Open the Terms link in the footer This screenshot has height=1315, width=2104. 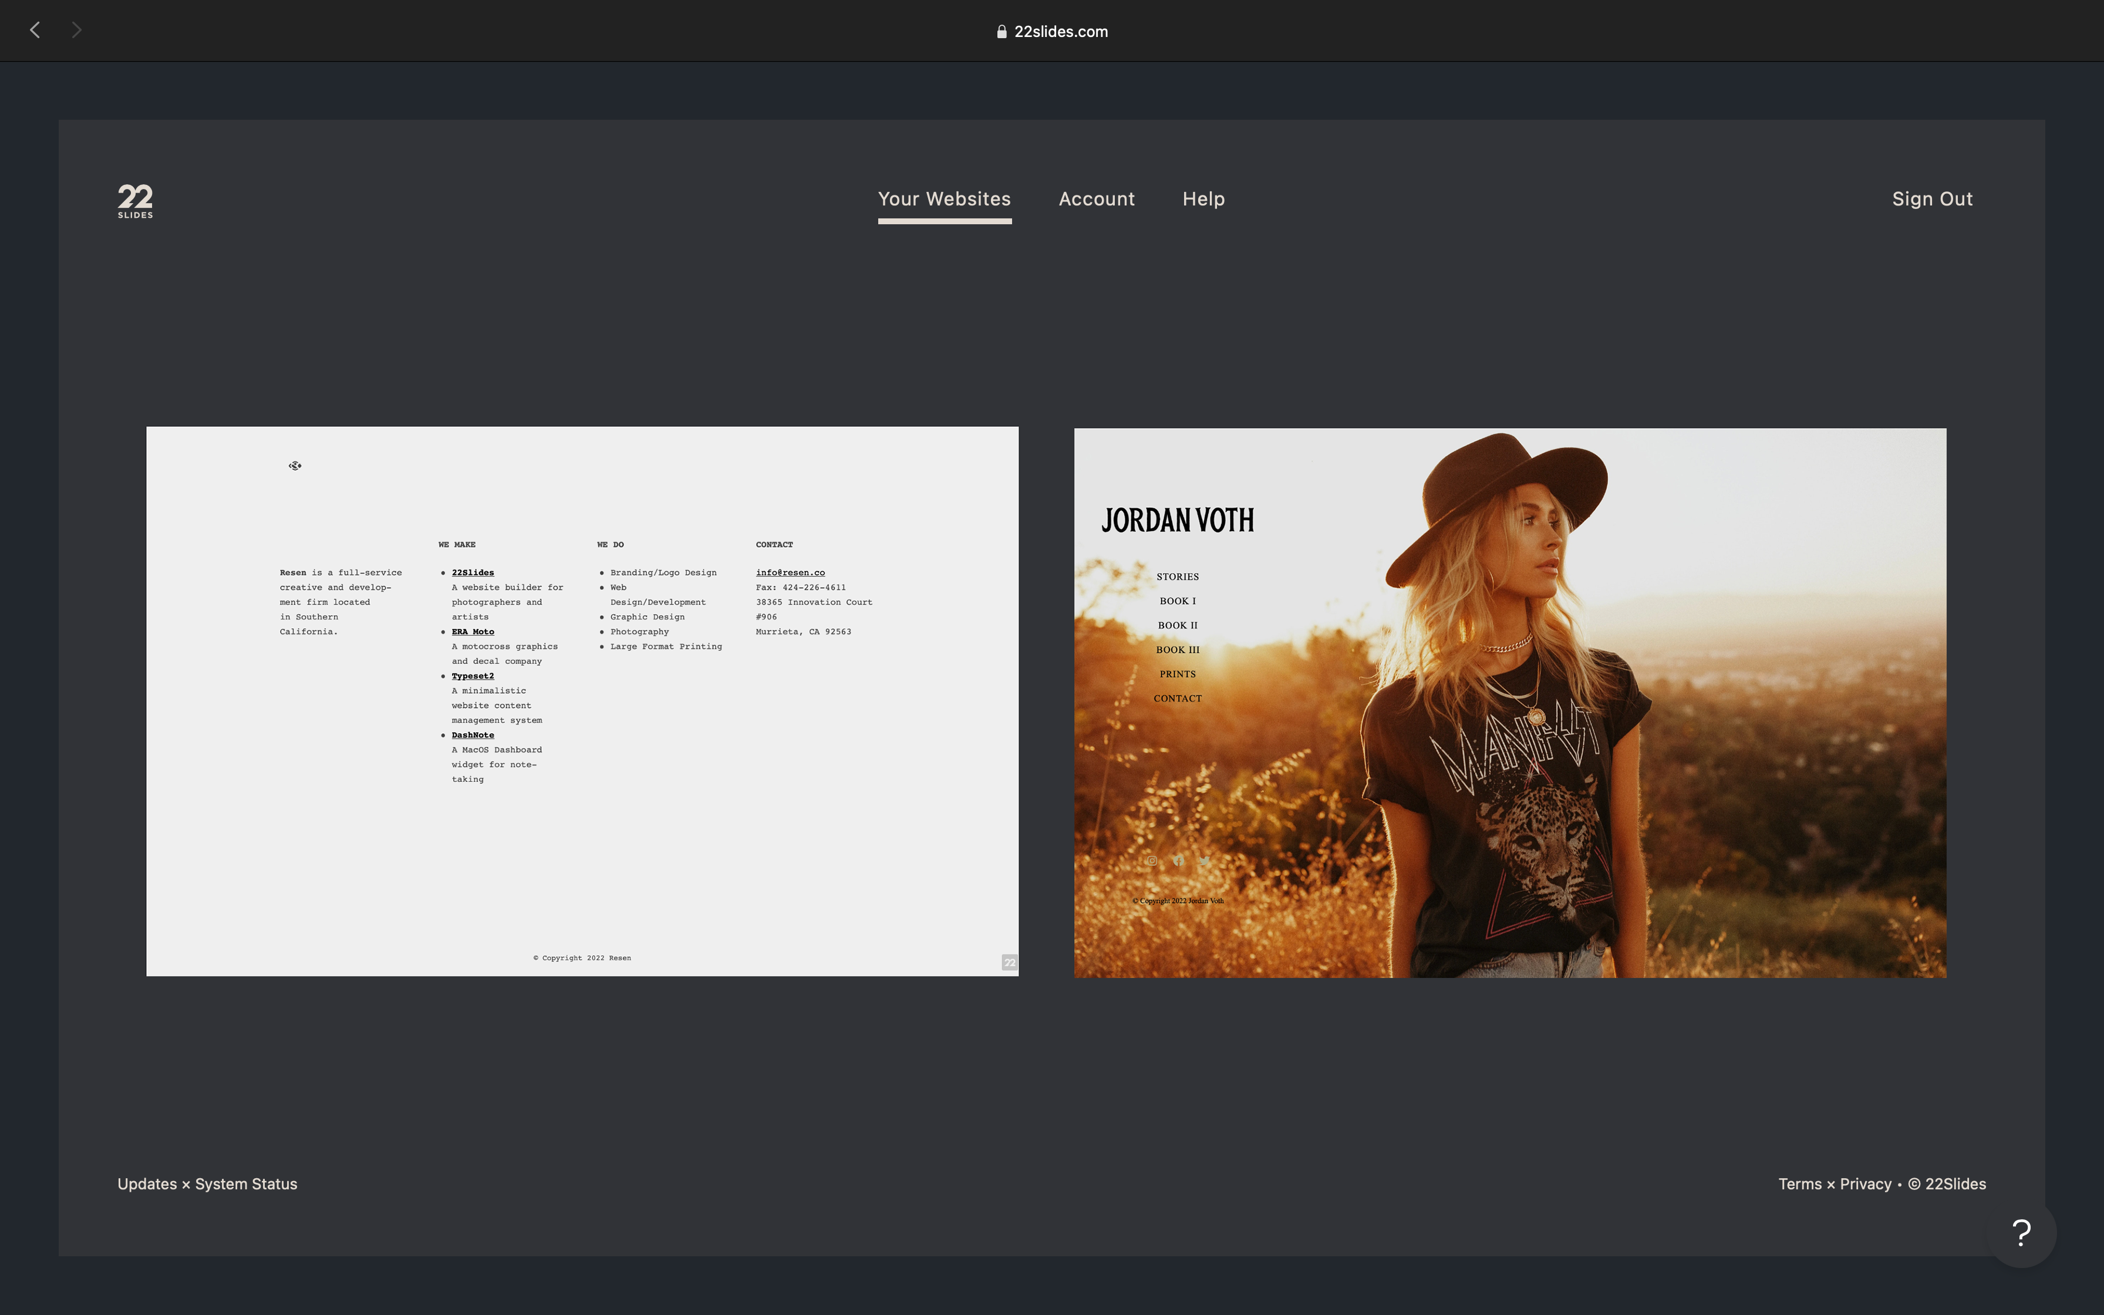tap(1800, 1183)
